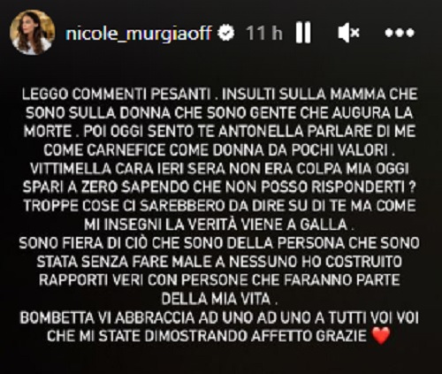
Task: Click the verified badge checkmark
Action: pos(226,33)
